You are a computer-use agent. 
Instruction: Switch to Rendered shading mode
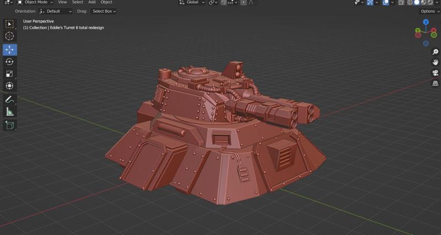click(430, 2)
